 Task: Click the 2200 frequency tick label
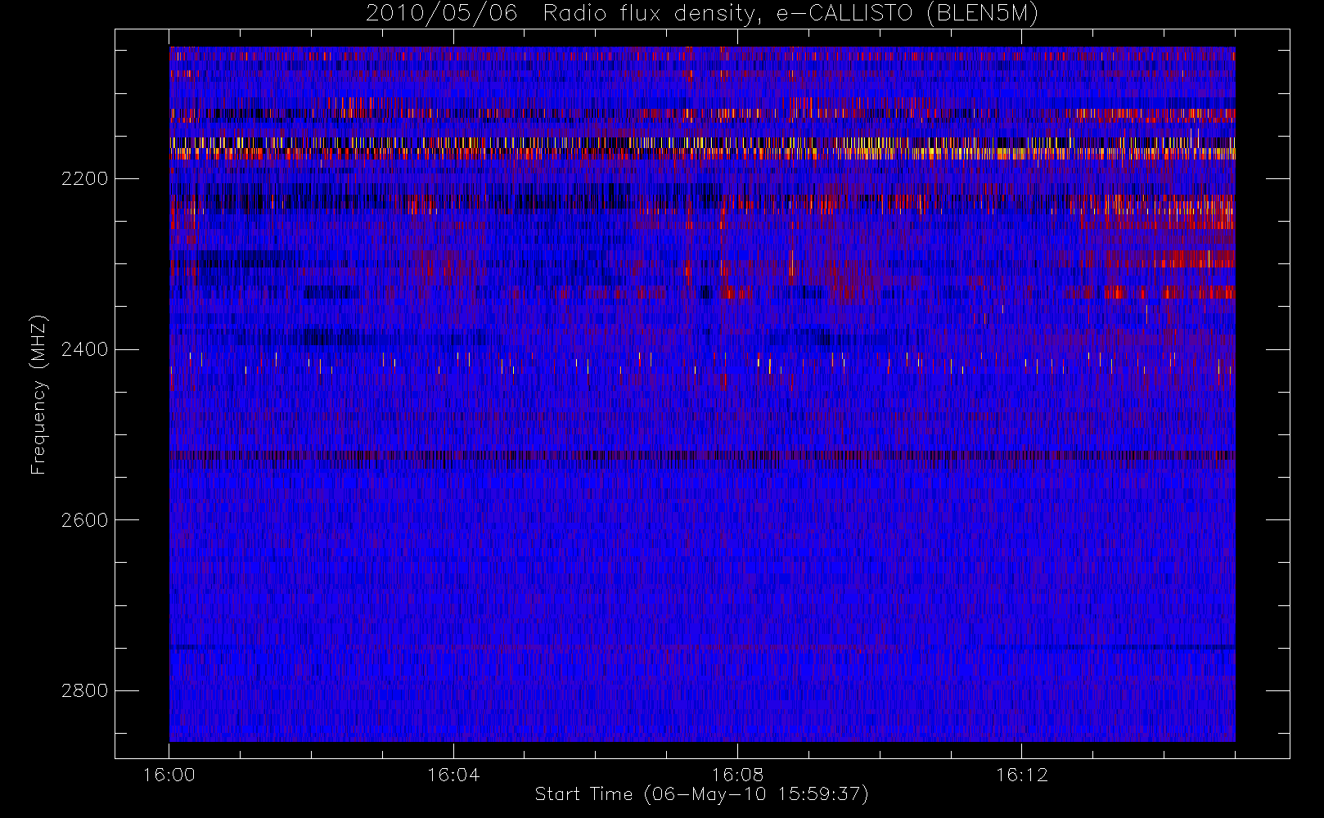tap(84, 178)
